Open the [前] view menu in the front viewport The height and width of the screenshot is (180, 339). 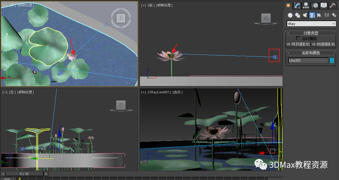point(151,5)
